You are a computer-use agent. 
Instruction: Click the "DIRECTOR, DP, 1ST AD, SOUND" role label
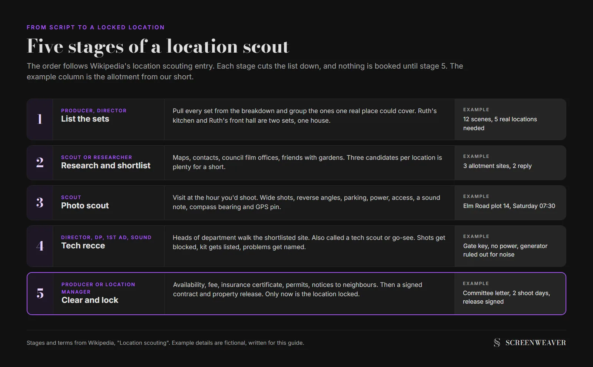point(106,237)
